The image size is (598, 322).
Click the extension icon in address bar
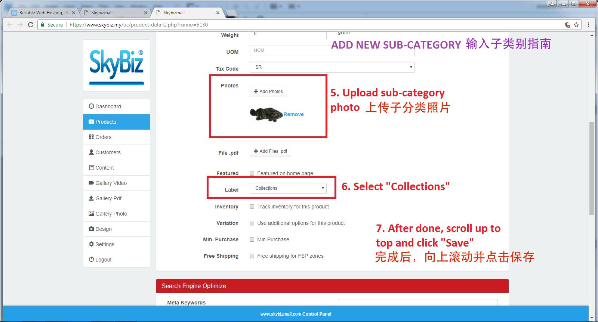(567, 25)
